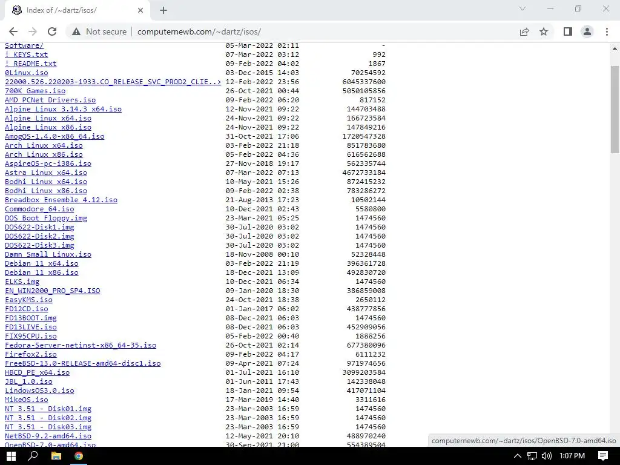Go back to the previous page
Image resolution: width=620 pixels, height=465 pixels.
tap(13, 31)
